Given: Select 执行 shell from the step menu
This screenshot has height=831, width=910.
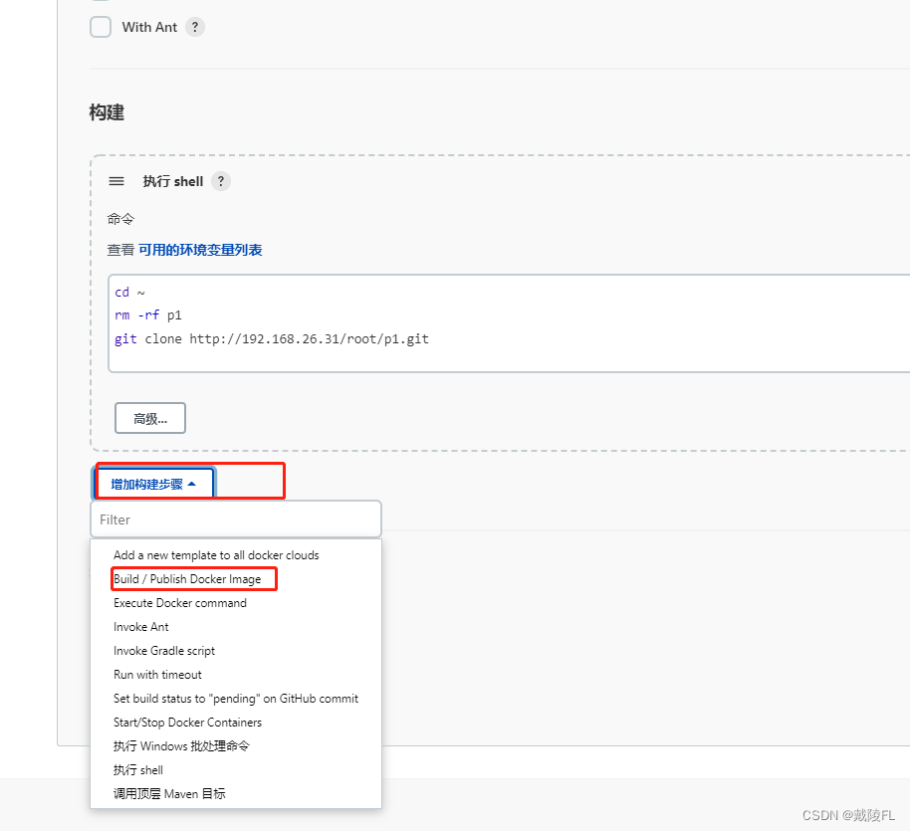Looking at the screenshot, I should pos(138,770).
